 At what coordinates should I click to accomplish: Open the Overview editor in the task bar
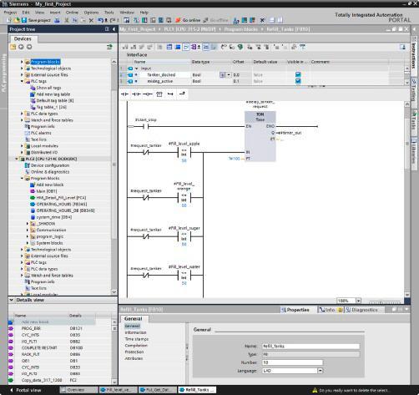[x=79, y=390]
